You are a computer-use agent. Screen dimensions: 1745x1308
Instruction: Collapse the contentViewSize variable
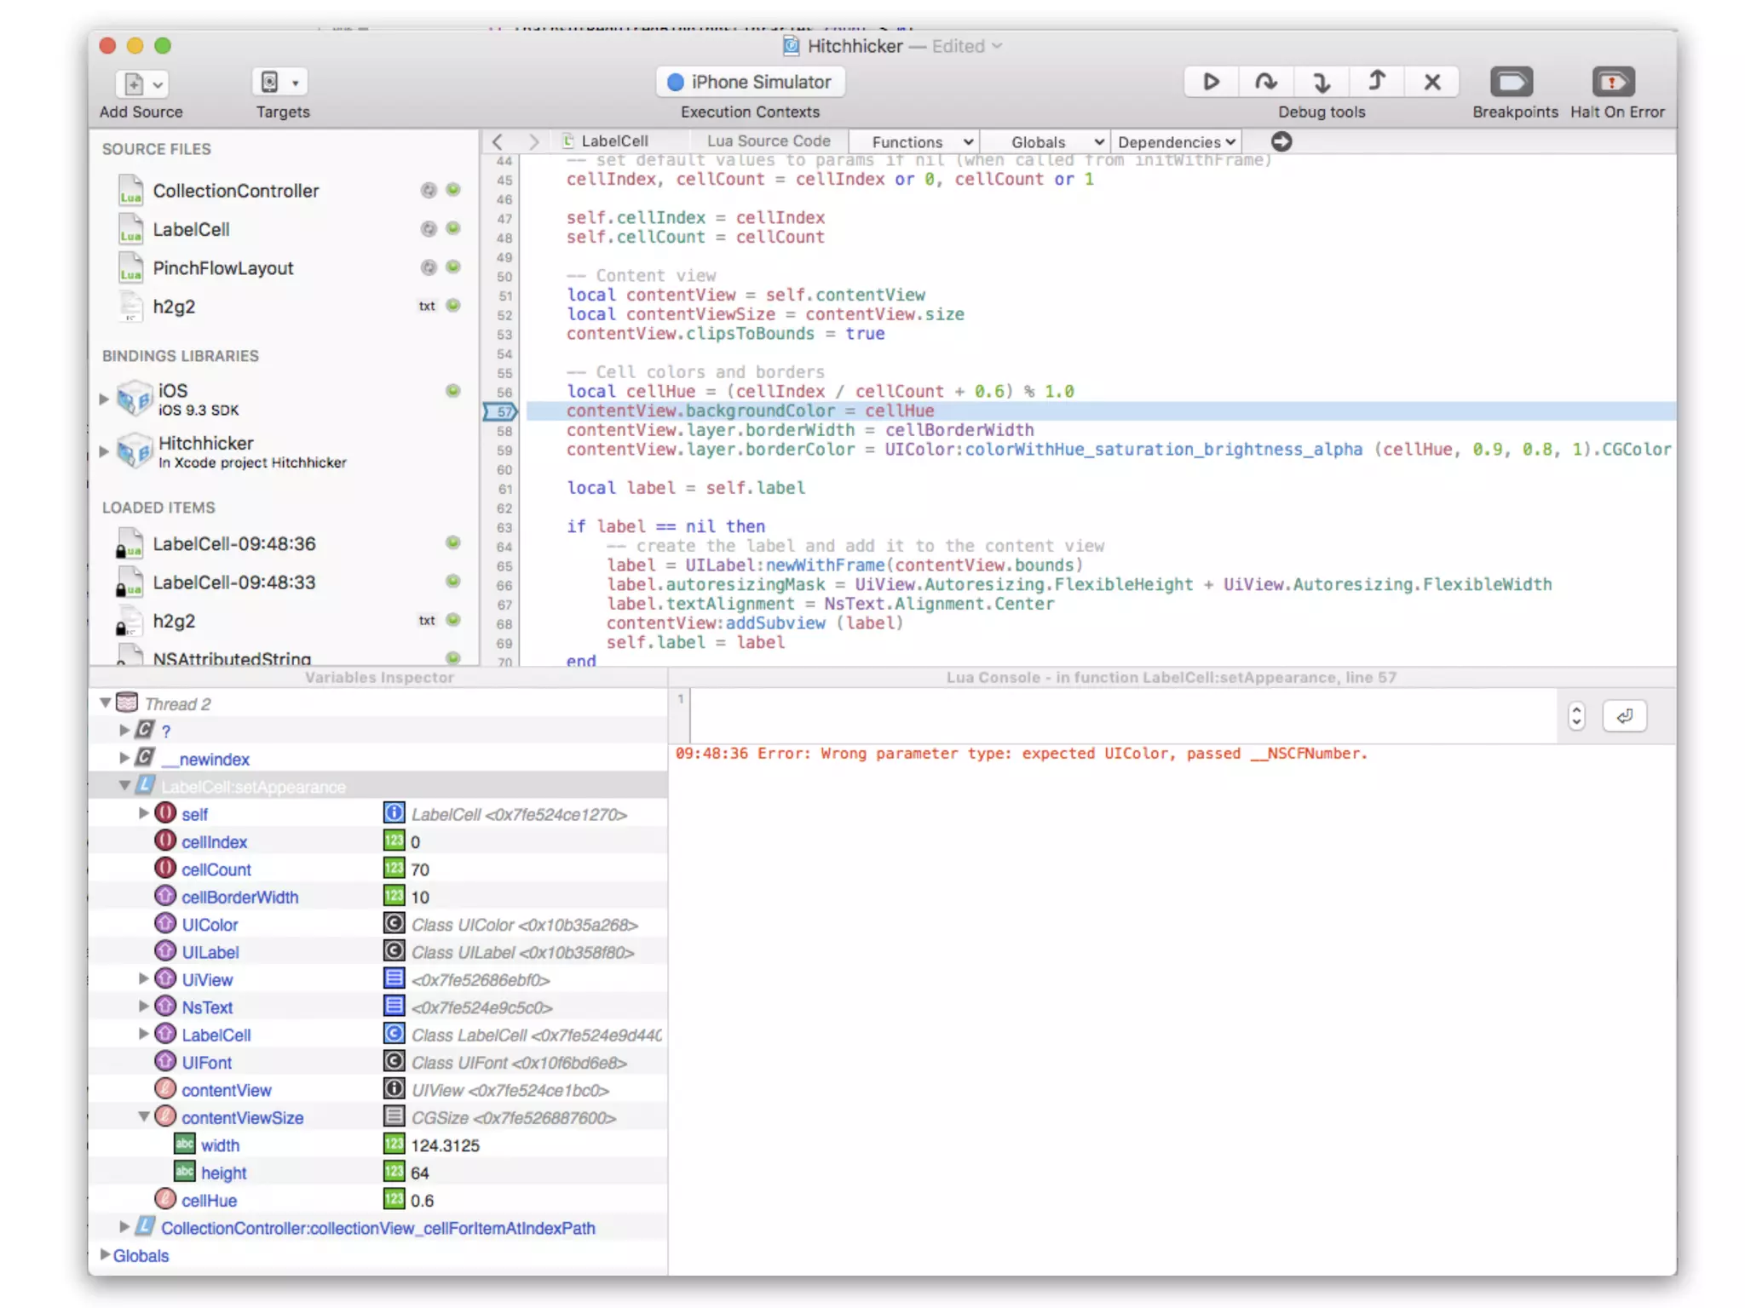144,1116
